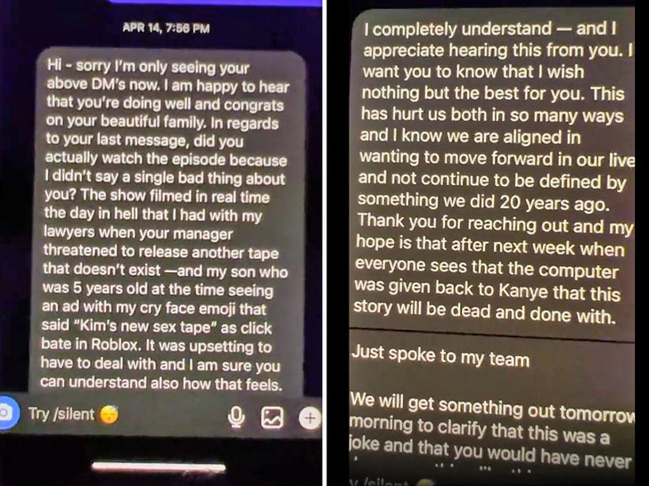The width and height of the screenshot is (649, 486).
Task: Select the message starting "Hi - sorry"
Action: [167, 223]
